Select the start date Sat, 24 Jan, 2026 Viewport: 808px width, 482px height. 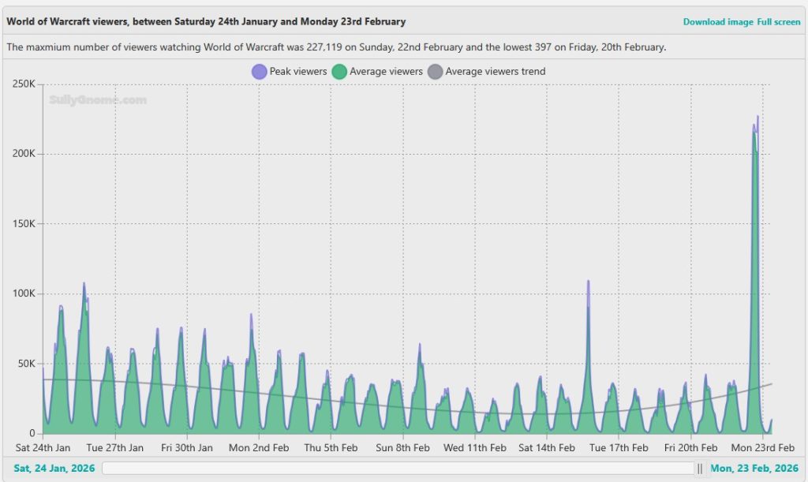54,469
